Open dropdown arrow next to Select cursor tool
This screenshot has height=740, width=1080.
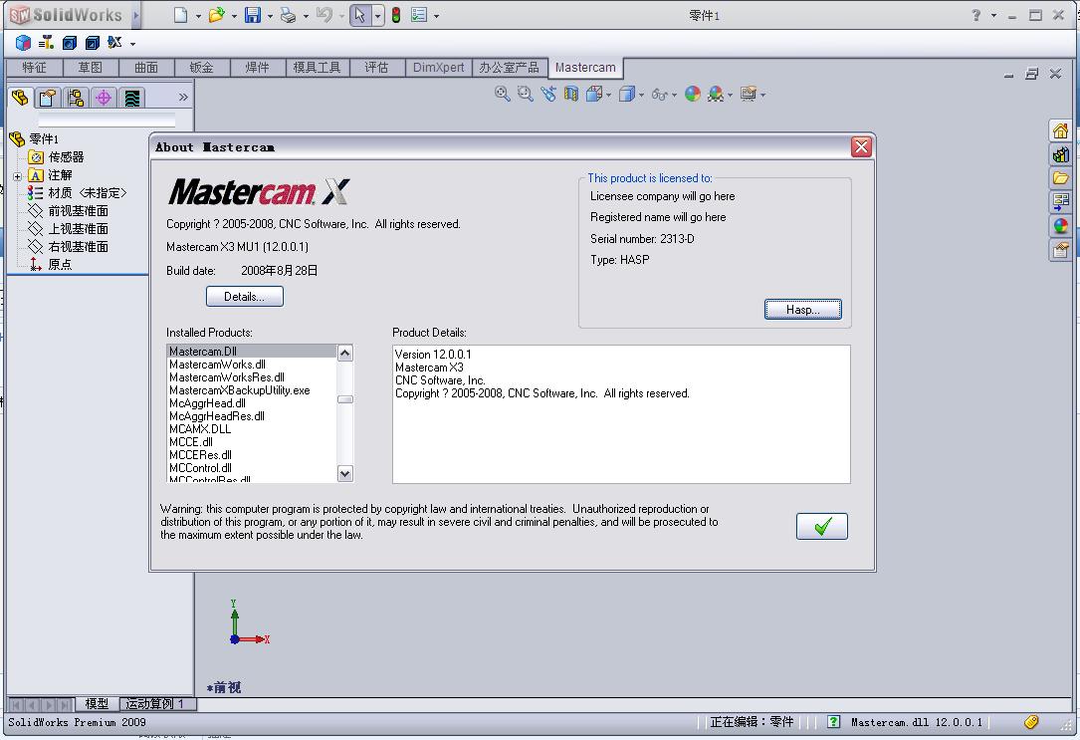(x=377, y=16)
